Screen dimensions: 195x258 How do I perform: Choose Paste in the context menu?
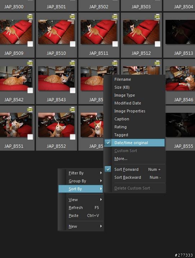coord(81,215)
